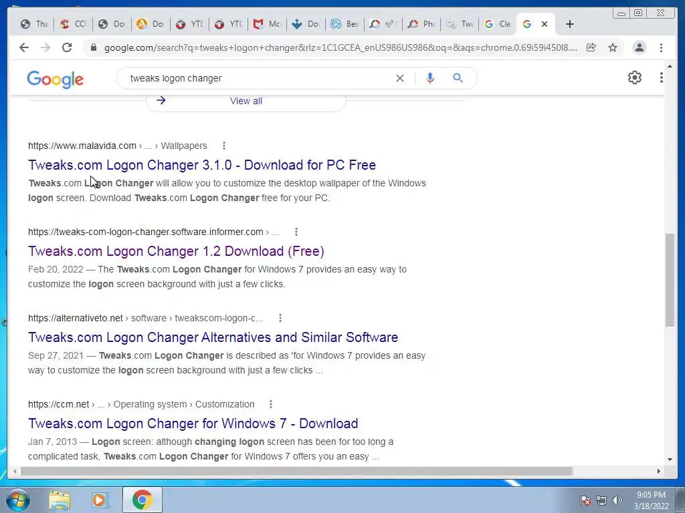Screen dimensions: 685x513
Task: Clear the search box text
Action: (400, 78)
